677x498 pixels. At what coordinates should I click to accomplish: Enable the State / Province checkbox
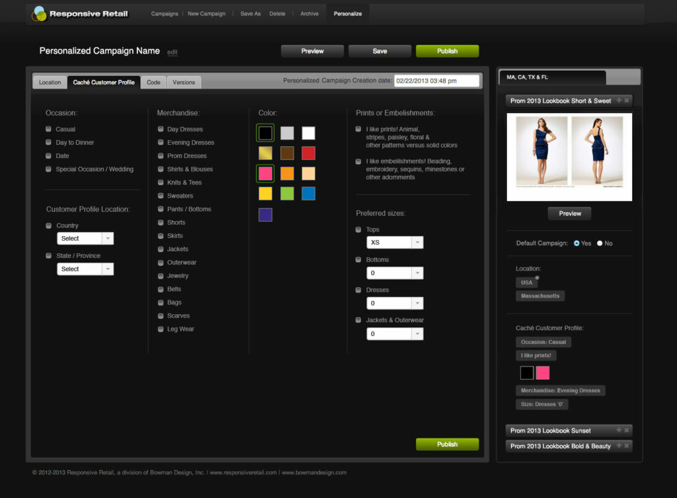point(49,256)
